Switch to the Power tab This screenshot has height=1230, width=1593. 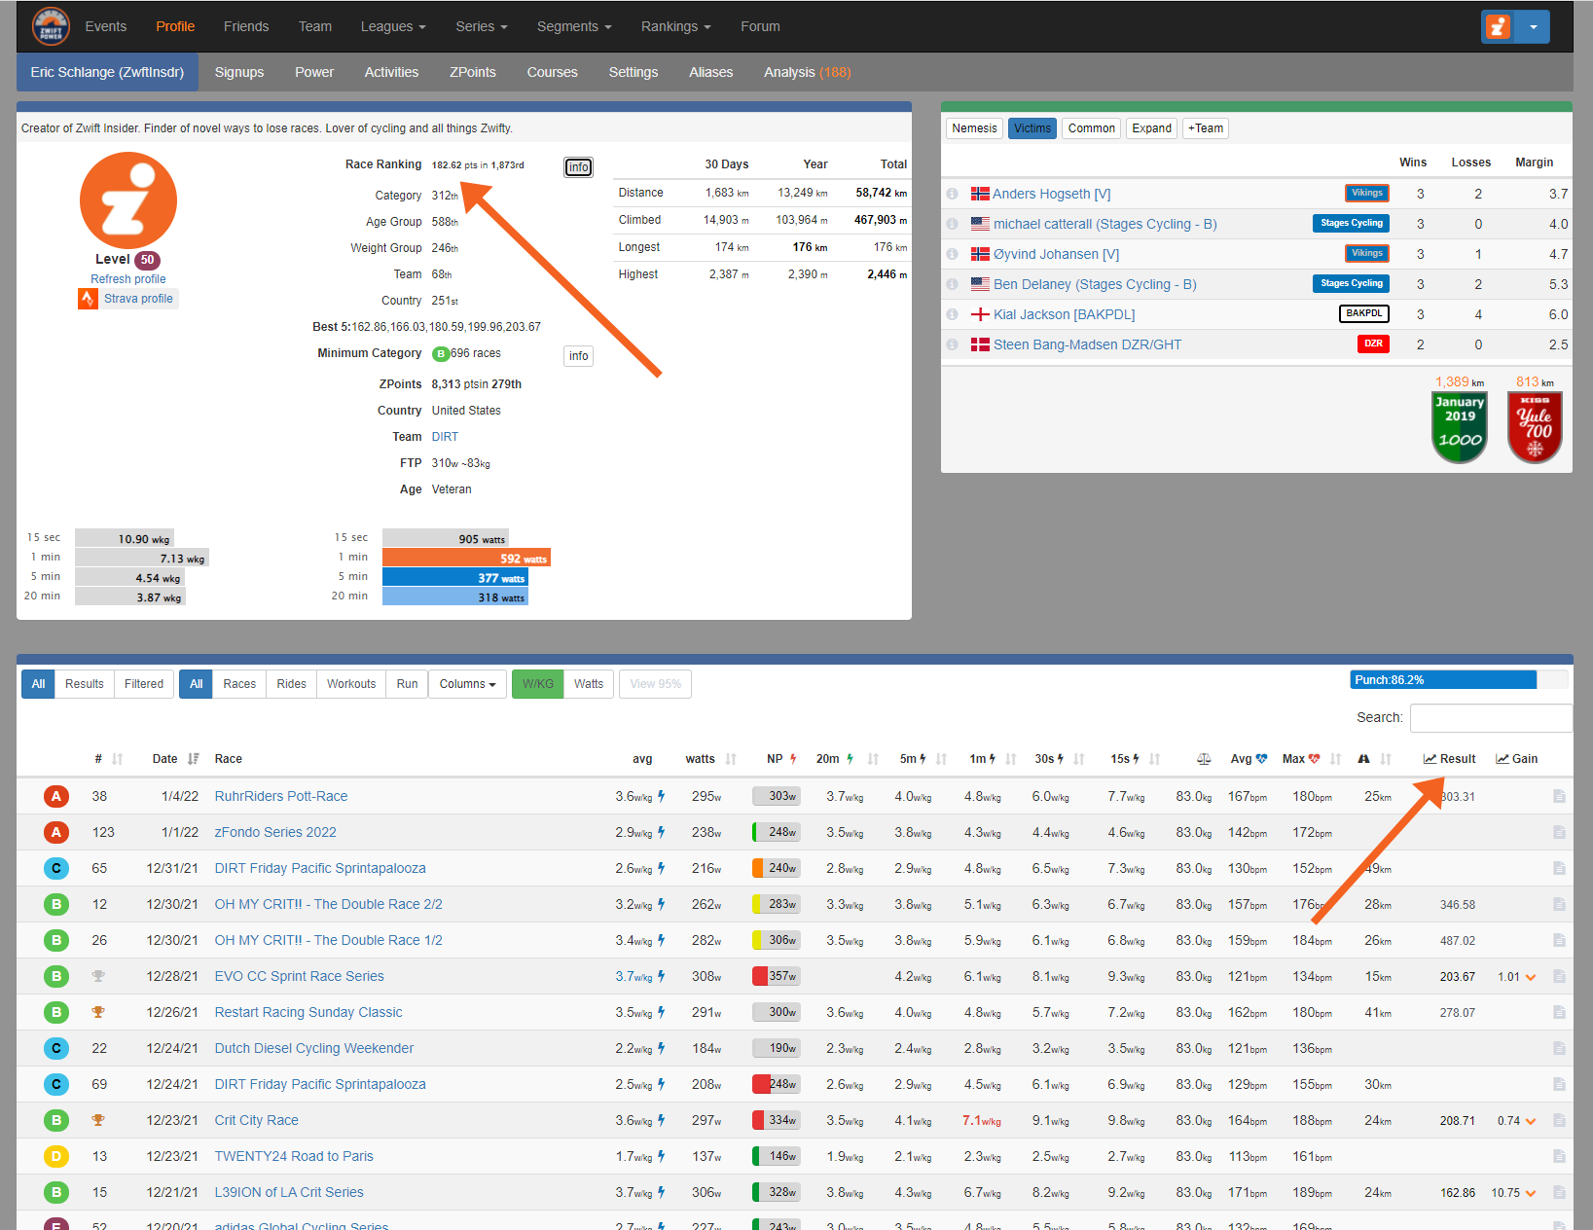(x=314, y=72)
